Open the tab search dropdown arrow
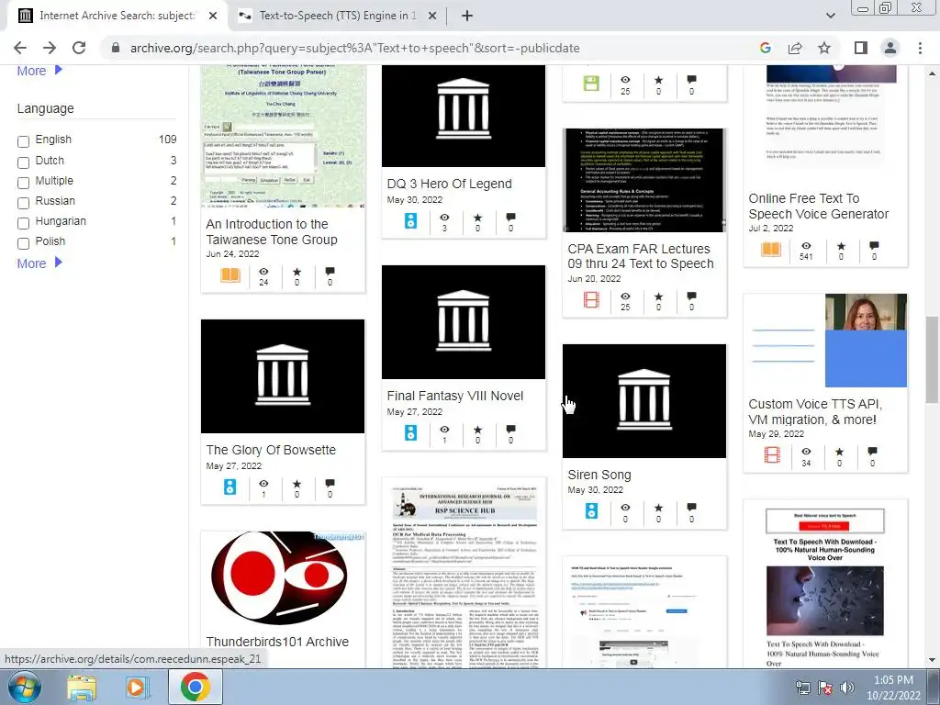940x705 pixels. [x=830, y=16]
